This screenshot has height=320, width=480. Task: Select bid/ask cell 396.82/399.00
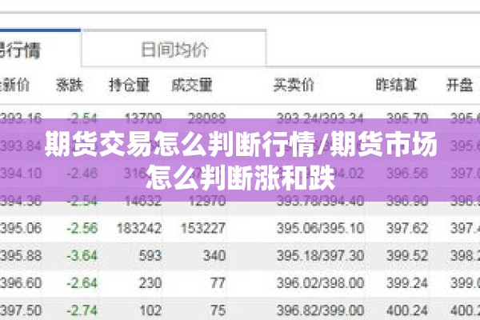pyautogui.click(x=321, y=310)
